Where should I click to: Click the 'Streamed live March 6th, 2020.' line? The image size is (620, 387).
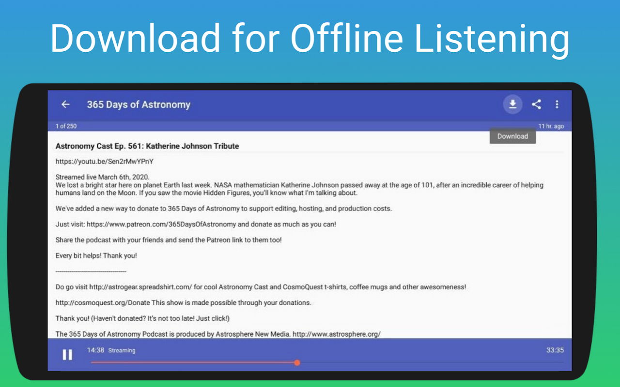pyautogui.click(x=103, y=177)
